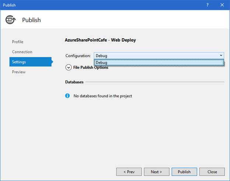The width and height of the screenshot is (230, 181).
Task: Click the AzureSharePointCafe - Web Deploy heading
Action: tap(100, 40)
